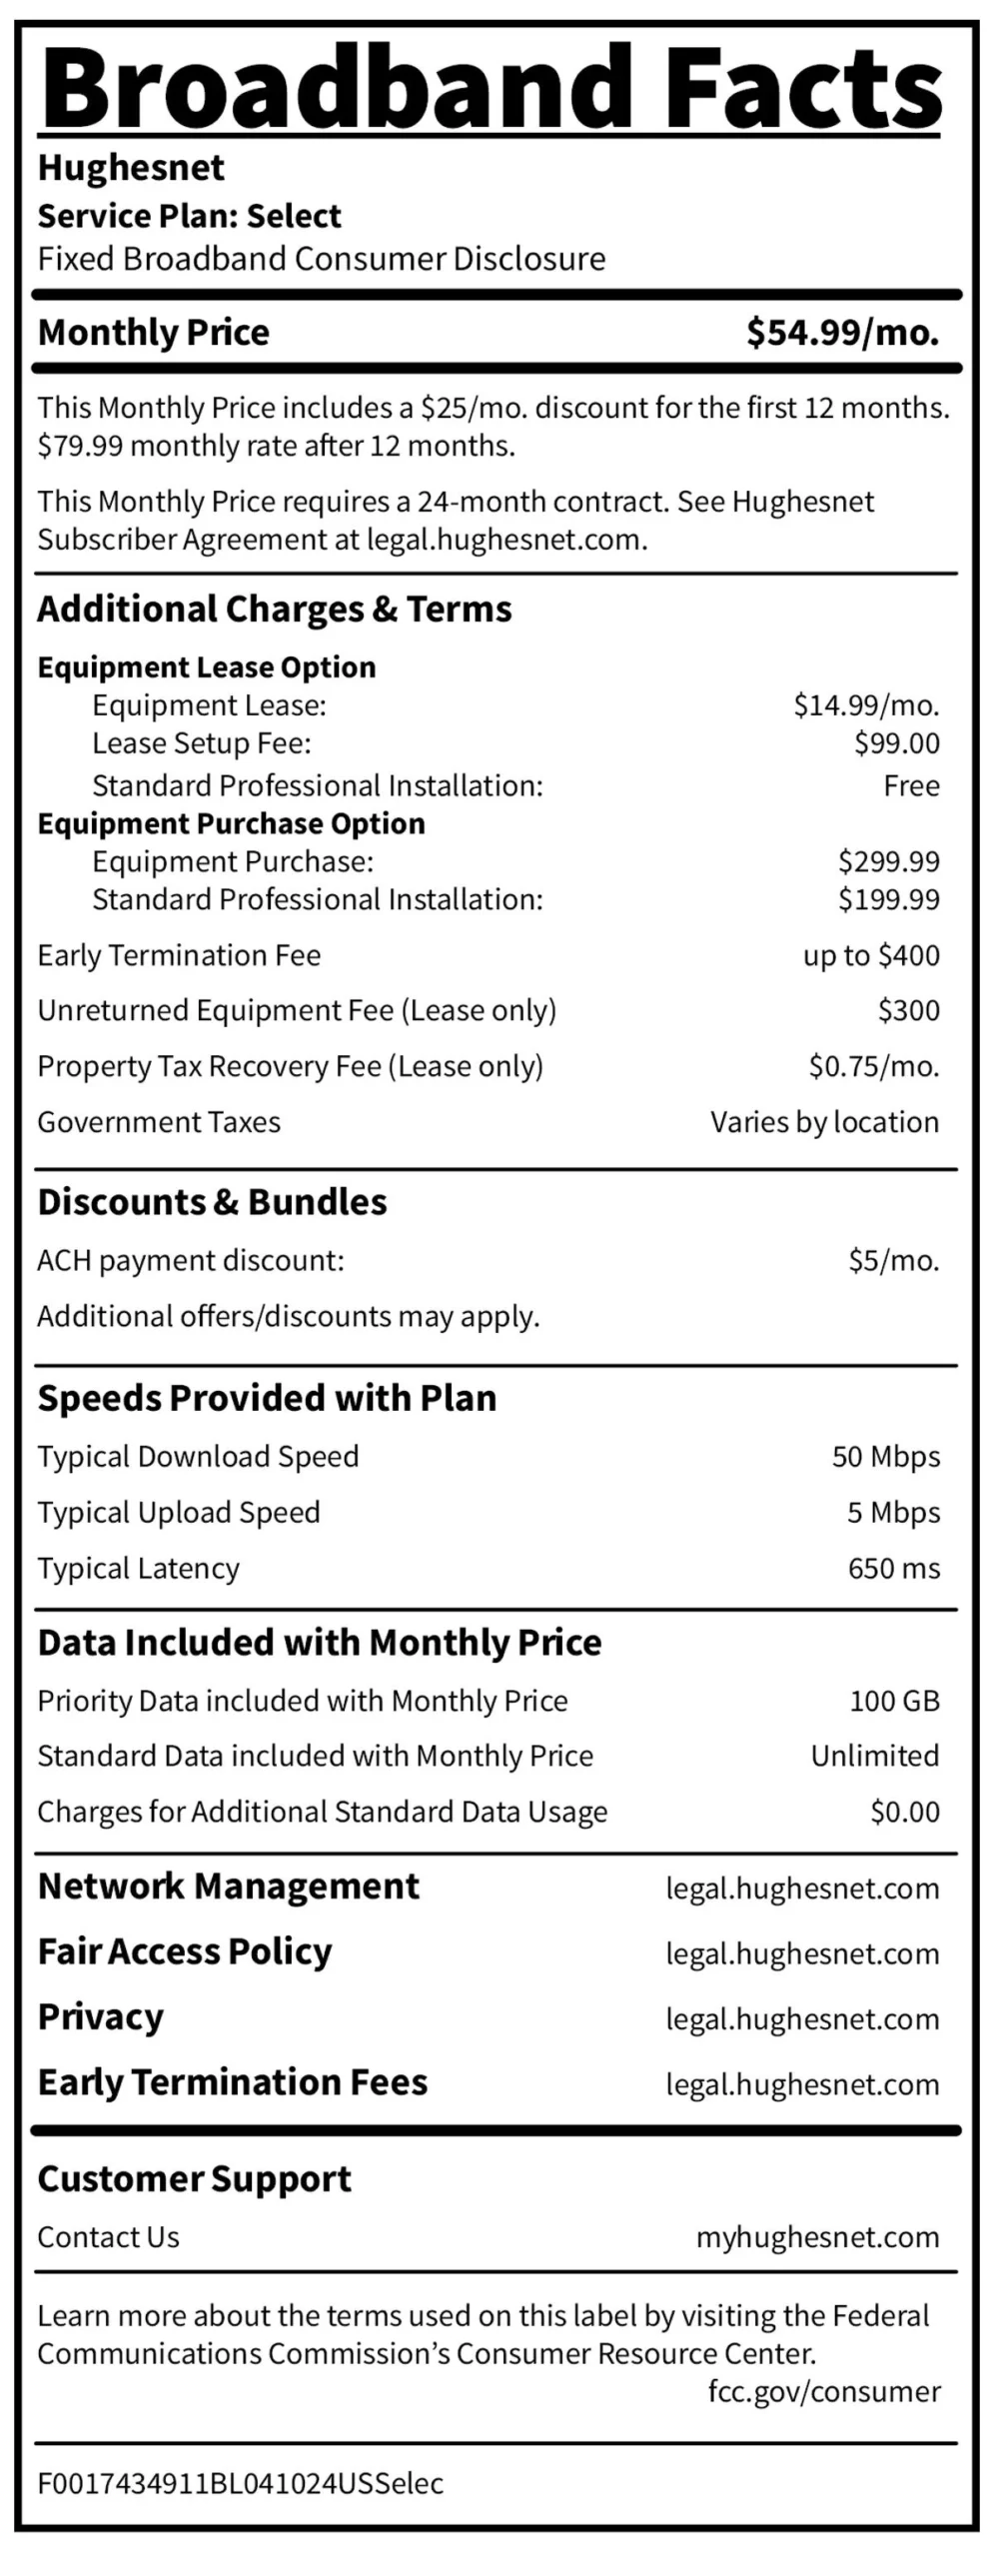
Task: Click the Typical Download Speed 50 Mbps value
Action: 886,1457
